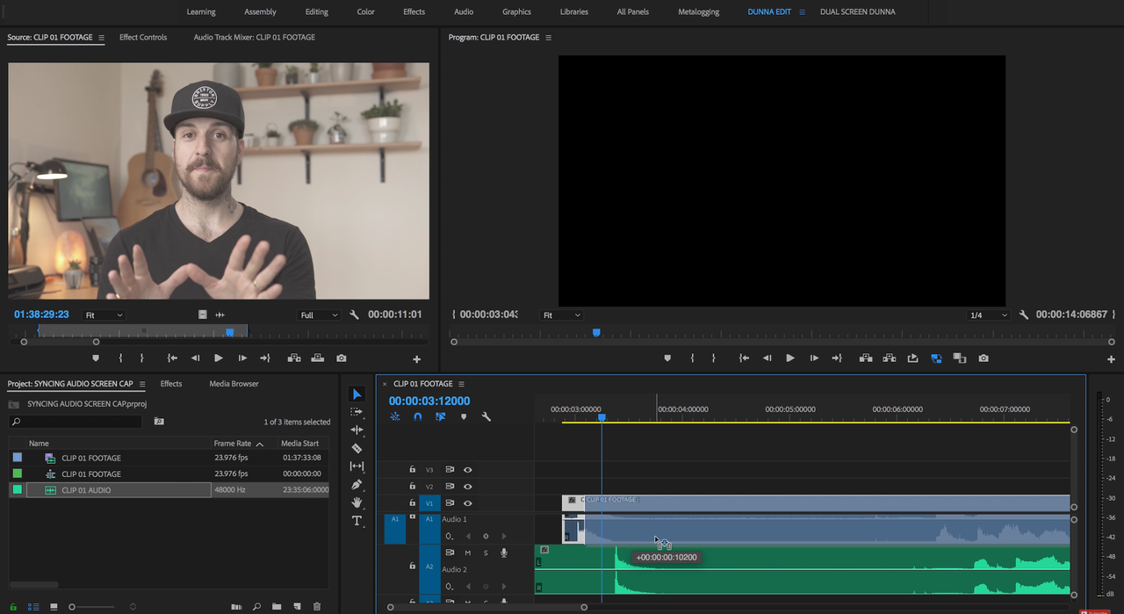
Task: Click Lift button in Program monitor
Action: (866, 358)
